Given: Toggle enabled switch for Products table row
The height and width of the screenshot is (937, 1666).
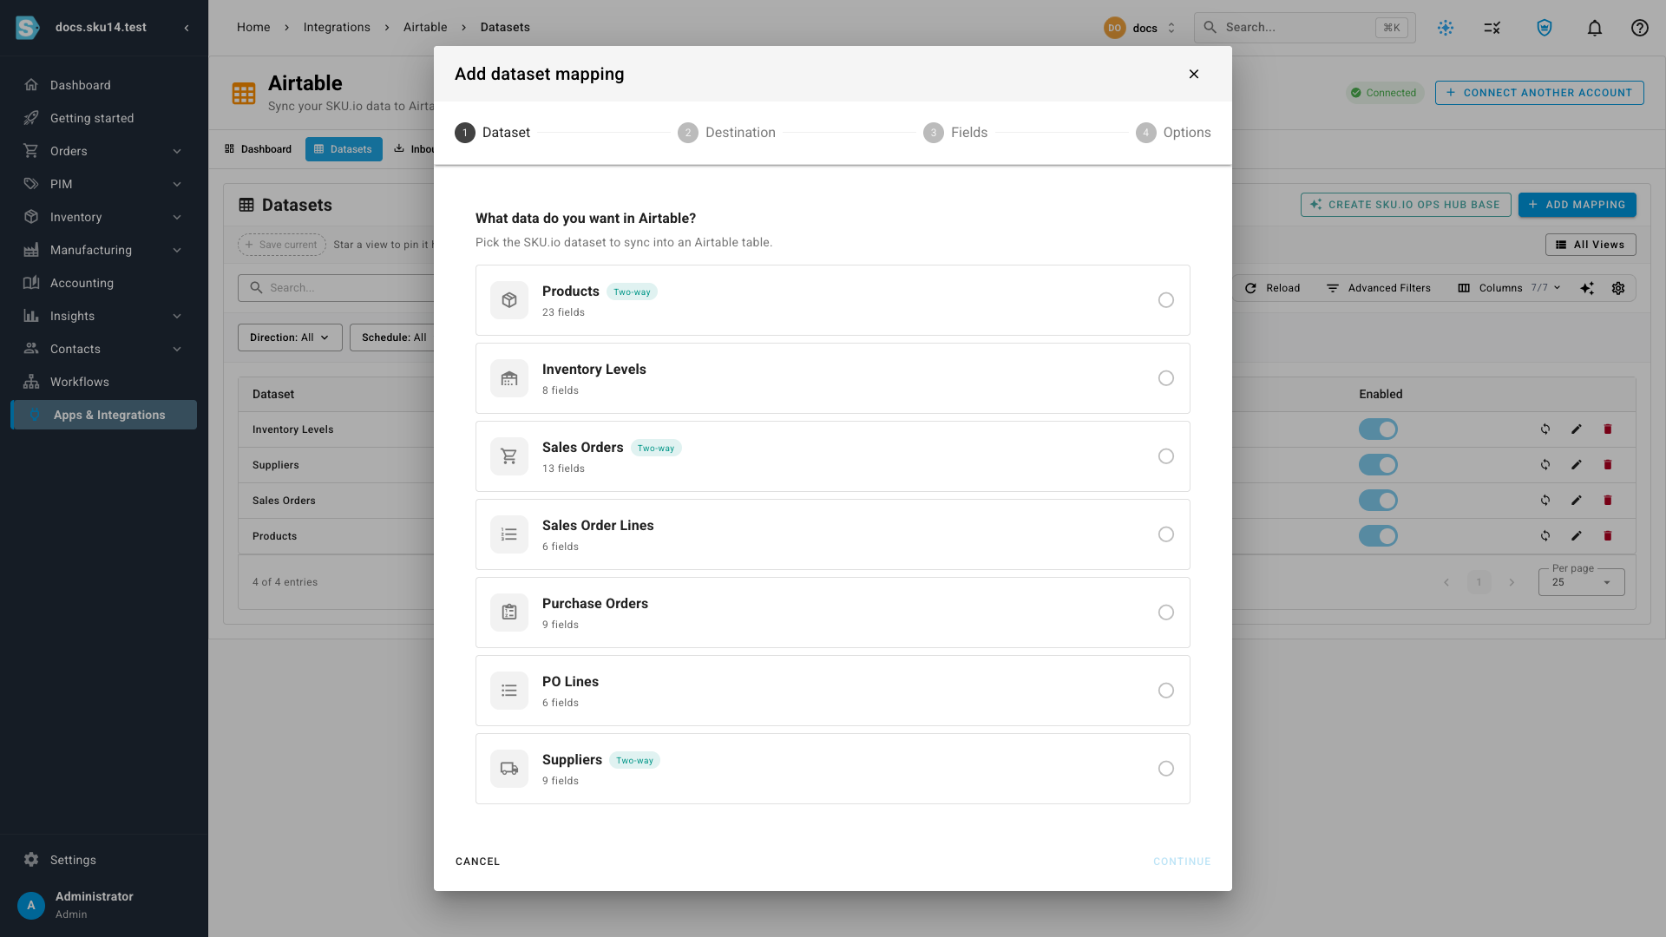Looking at the screenshot, I should point(1378,536).
